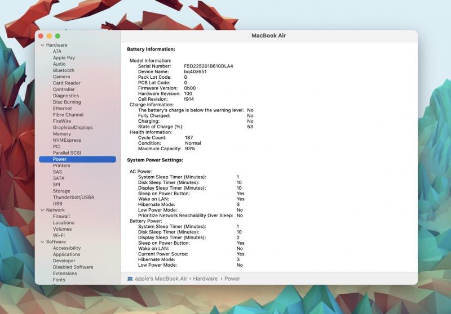This screenshot has width=451, height=314.
Task: Click the green full-screen button
Action: coord(58,36)
